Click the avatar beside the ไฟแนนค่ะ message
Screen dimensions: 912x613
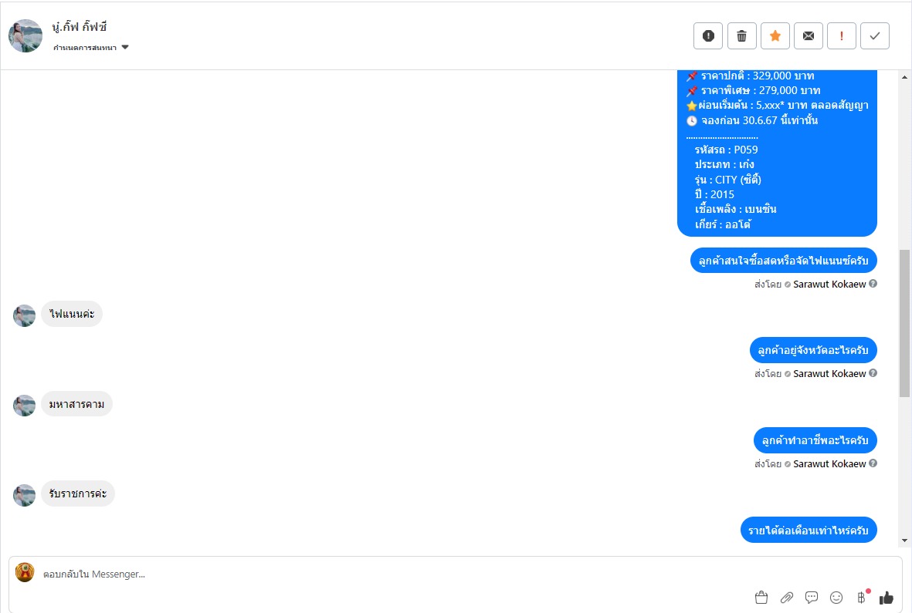coord(25,316)
